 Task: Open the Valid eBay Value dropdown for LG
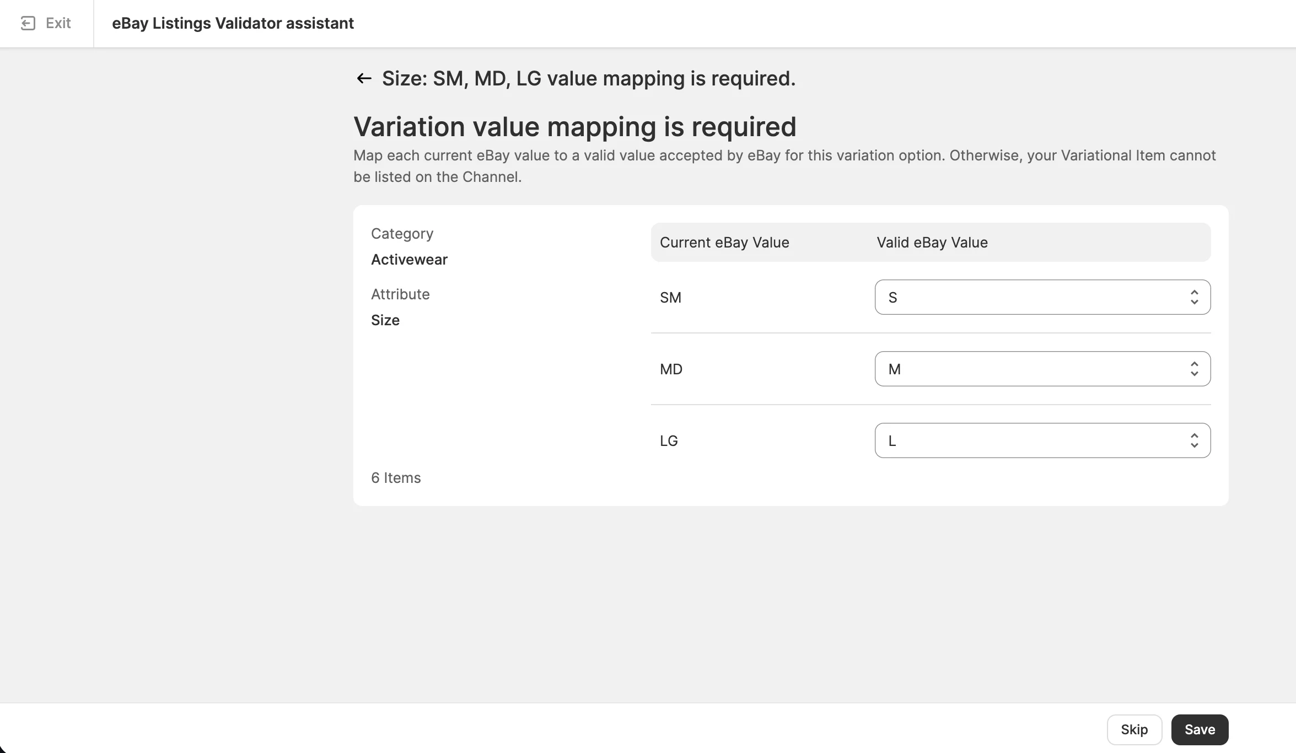[x=1042, y=440]
